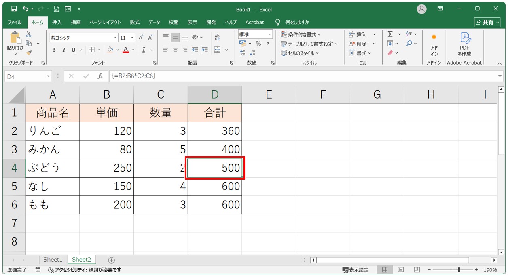Select the Format Painter brush icon

tap(29, 52)
